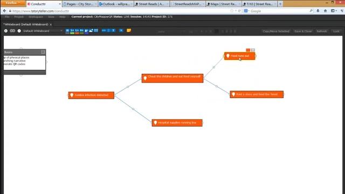
Task: Switch to the T/10 | Street Rea... tab
Action: [259, 4]
